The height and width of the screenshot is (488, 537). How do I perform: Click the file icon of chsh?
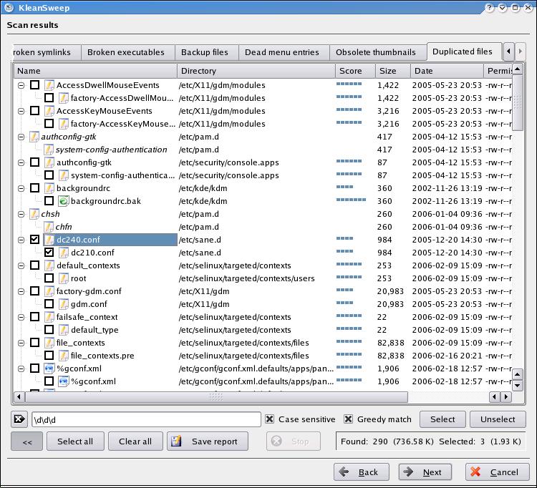[34, 214]
